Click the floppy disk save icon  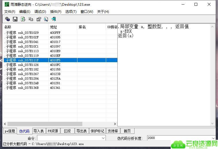point(15,19)
